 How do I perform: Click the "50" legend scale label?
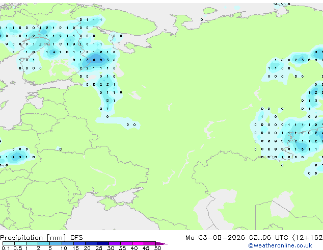point(157,248)
